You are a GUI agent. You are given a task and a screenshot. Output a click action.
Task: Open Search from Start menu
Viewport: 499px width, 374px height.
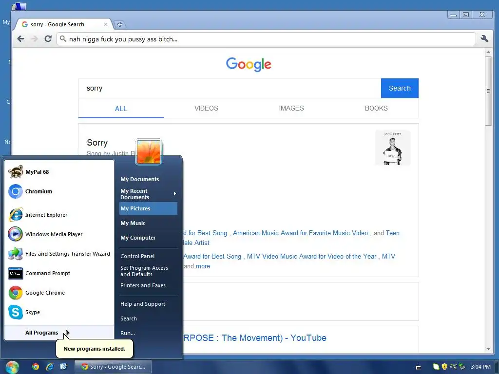pos(148,318)
